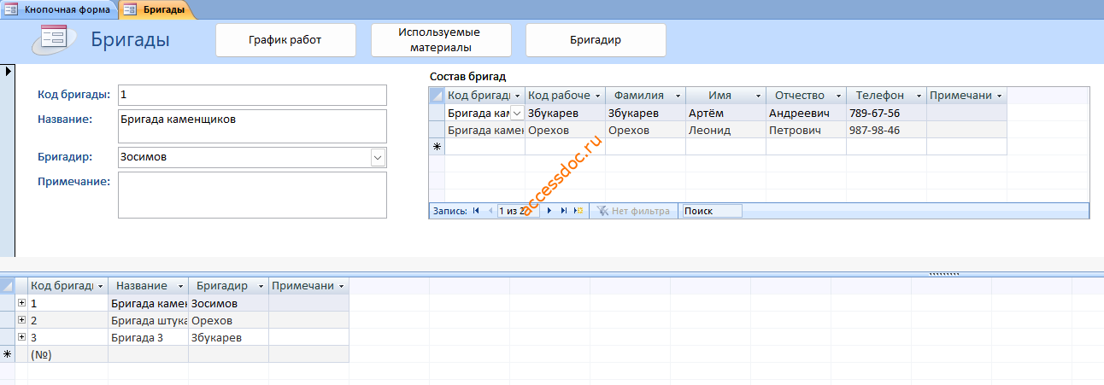Expand subdatasheet for brigade row 2

click(x=21, y=320)
